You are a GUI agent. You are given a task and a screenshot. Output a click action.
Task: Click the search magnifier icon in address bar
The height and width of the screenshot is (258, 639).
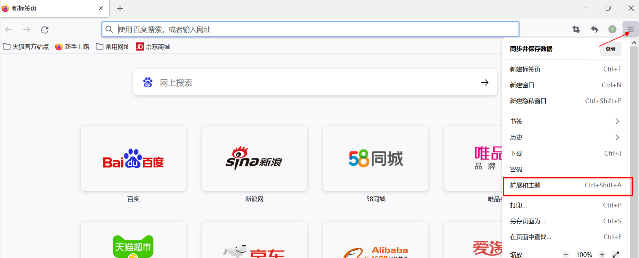click(109, 30)
